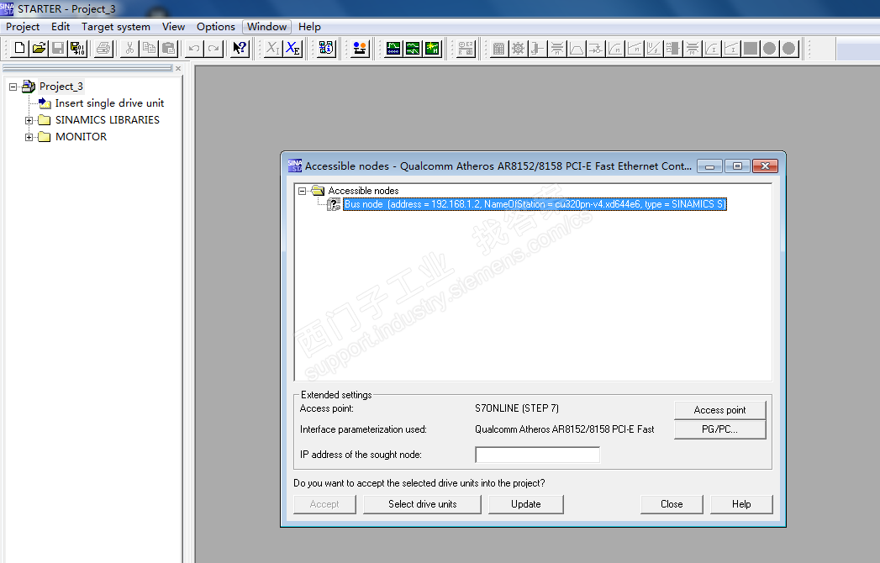
Task: Click the green icon with yellow star
Action: (431, 49)
